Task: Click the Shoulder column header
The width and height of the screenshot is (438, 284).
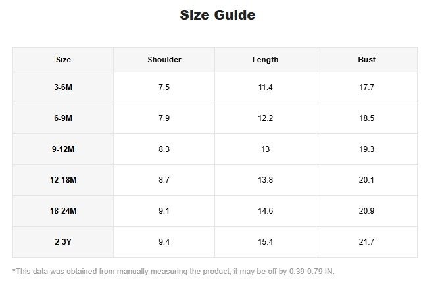Action: (164, 60)
